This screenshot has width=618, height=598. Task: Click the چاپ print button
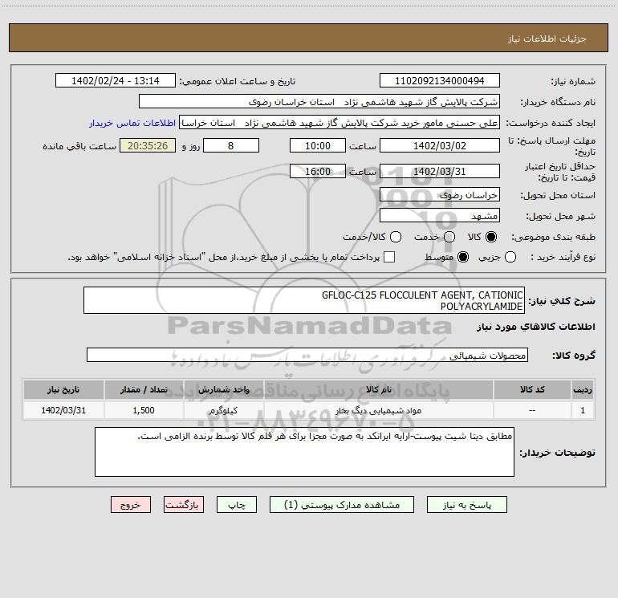click(237, 505)
